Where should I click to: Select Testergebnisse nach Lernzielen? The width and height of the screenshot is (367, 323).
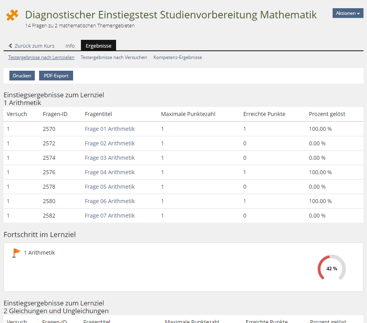coord(41,57)
